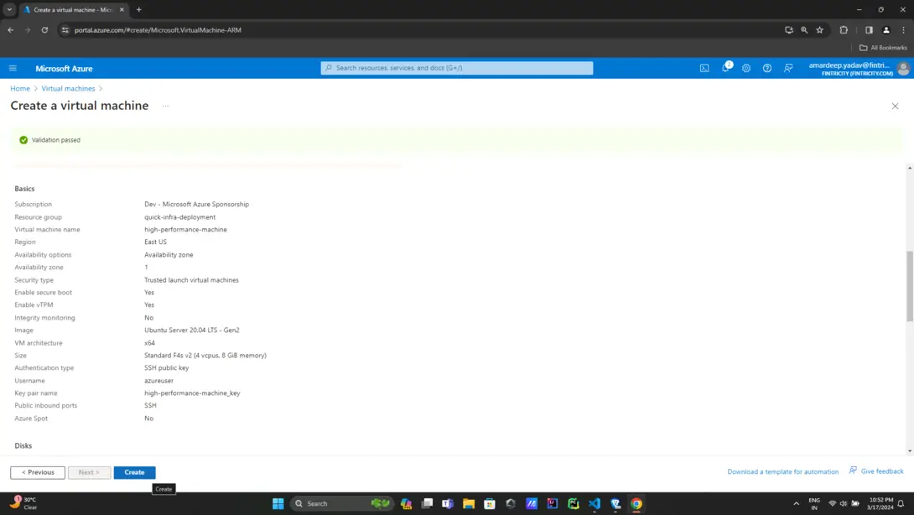Click the address bar URL
This screenshot has height=515, width=914.
(x=158, y=29)
